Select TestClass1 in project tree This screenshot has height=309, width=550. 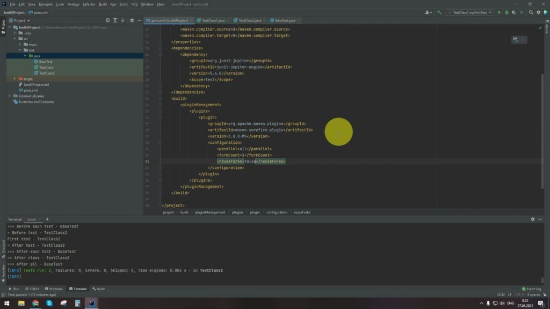47,67
